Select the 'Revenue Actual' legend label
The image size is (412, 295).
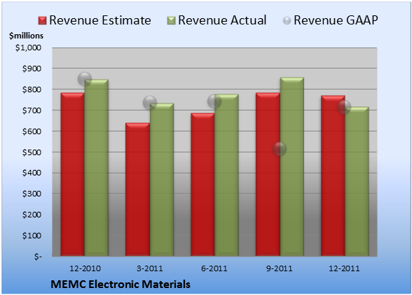coord(222,20)
